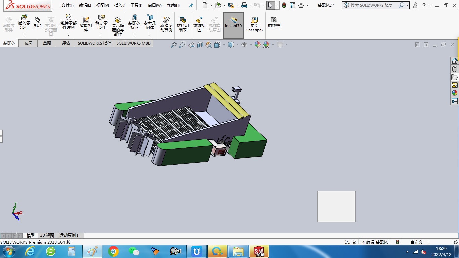Open the SOLIDWORKS Resources home icon in task pane
This screenshot has height=258, width=459.
(455, 61)
